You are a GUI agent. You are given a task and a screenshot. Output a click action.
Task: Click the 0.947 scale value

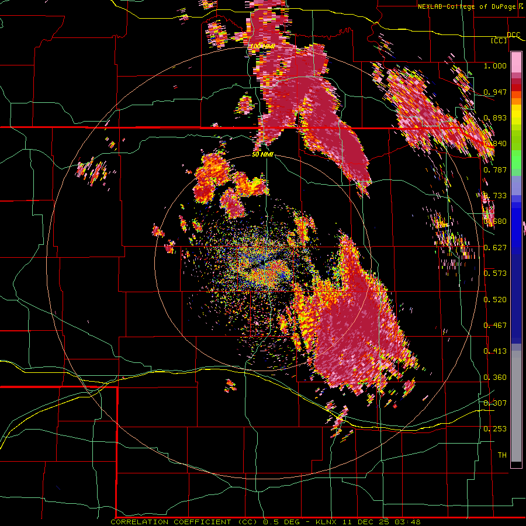click(495, 92)
